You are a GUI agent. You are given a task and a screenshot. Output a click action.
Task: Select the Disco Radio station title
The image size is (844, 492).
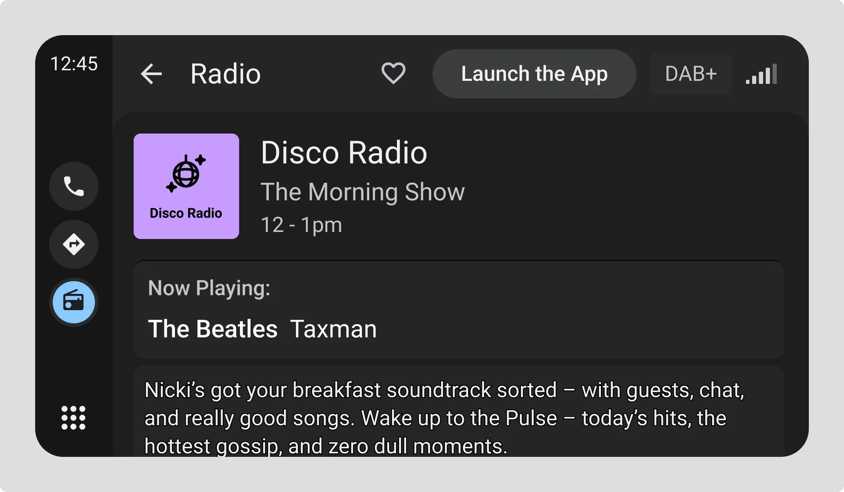coord(344,153)
